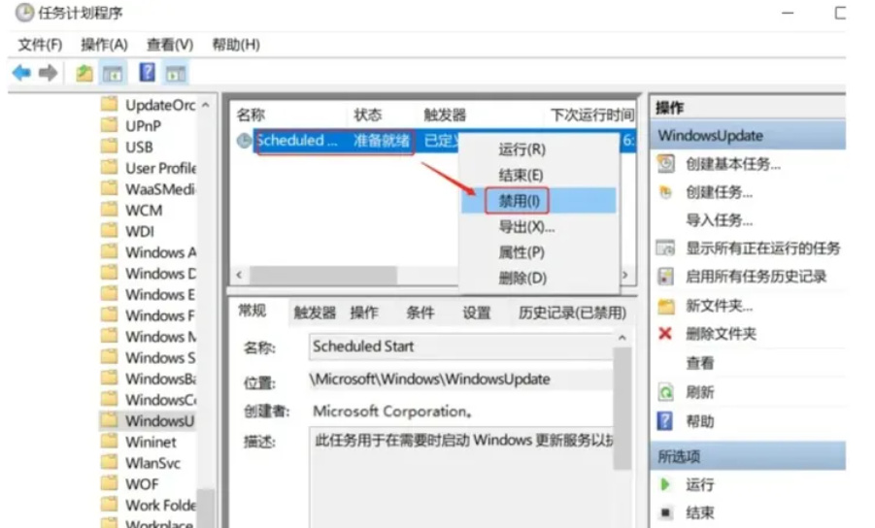
Task: Select the User Profile folder in tree
Action: (160, 168)
